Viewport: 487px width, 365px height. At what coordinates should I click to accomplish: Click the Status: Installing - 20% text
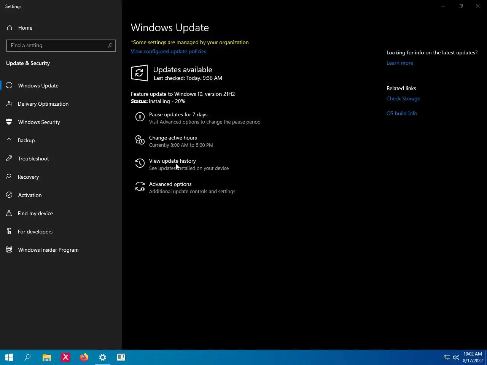(158, 102)
